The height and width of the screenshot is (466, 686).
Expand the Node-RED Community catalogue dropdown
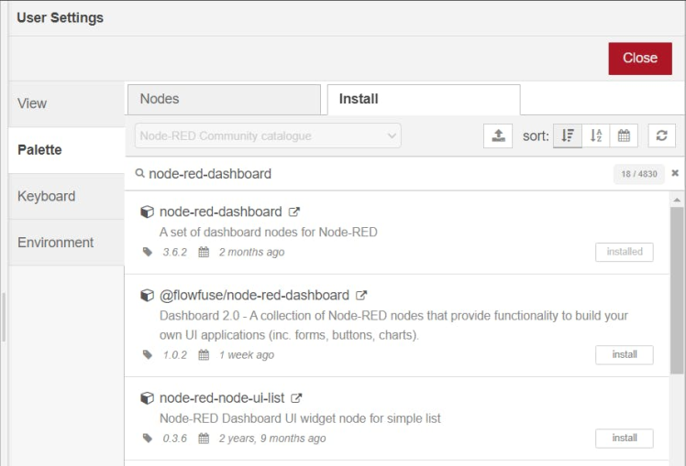pyautogui.click(x=268, y=135)
